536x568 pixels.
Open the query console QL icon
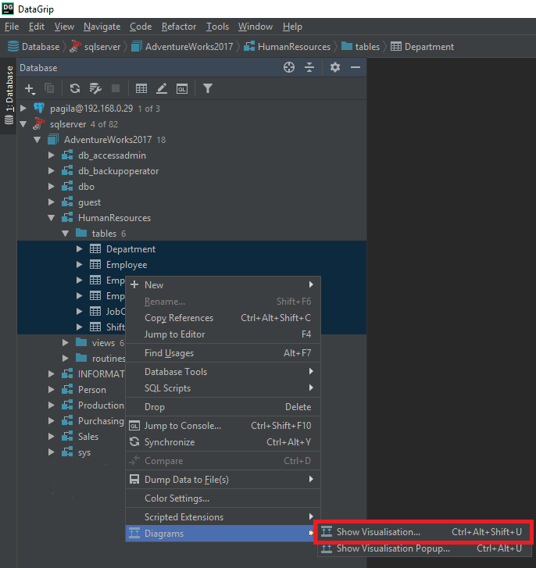click(182, 89)
